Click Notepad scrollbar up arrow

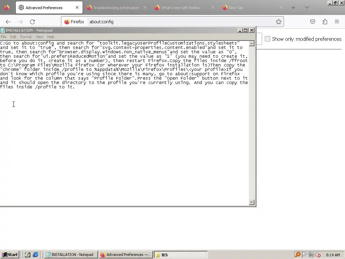click(x=251, y=44)
